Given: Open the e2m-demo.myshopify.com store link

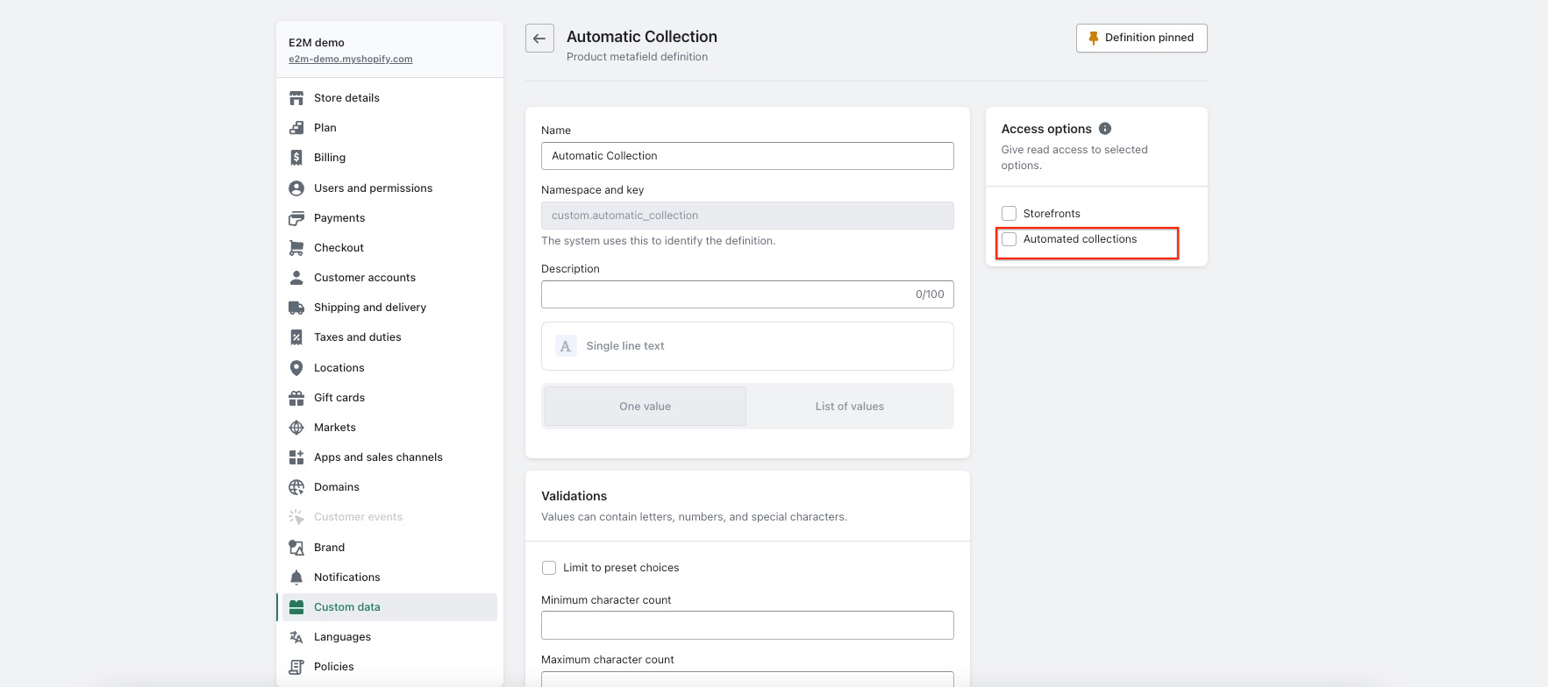Looking at the screenshot, I should [351, 60].
